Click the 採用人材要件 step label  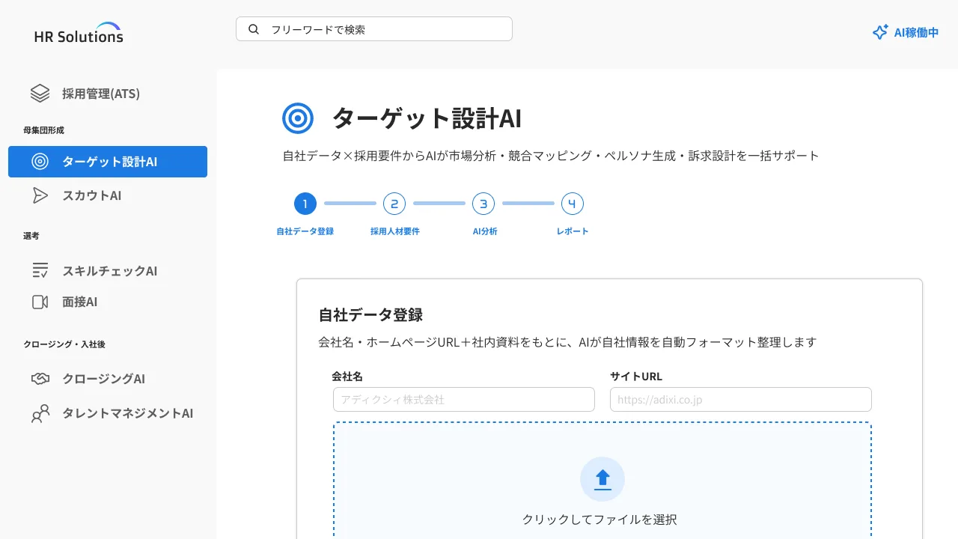[x=395, y=231]
